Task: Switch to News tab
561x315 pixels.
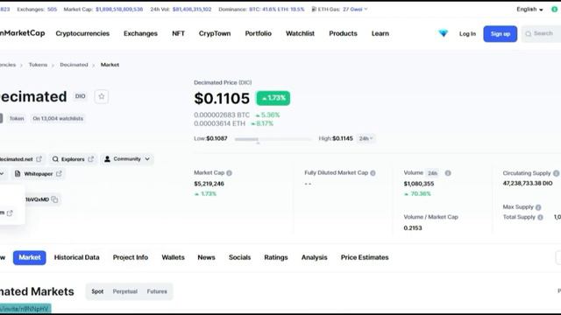Action: [206, 257]
